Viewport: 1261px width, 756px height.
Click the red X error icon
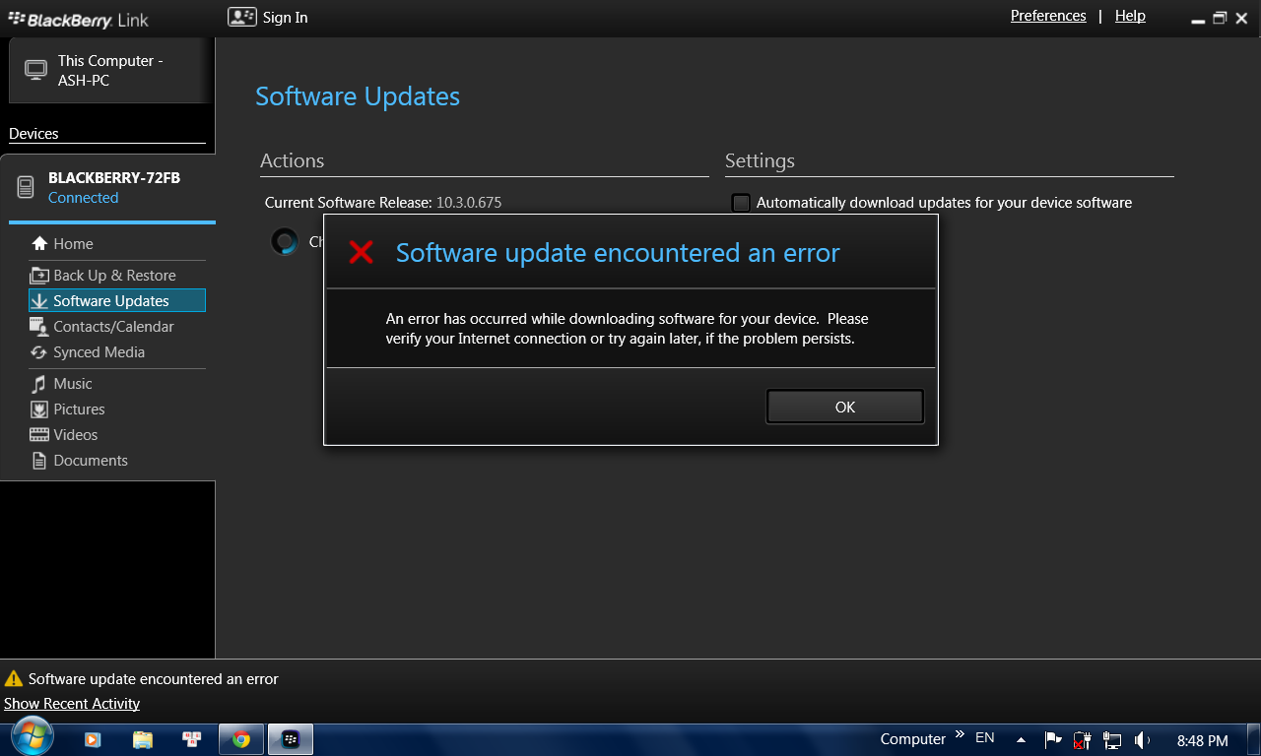click(x=362, y=253)
